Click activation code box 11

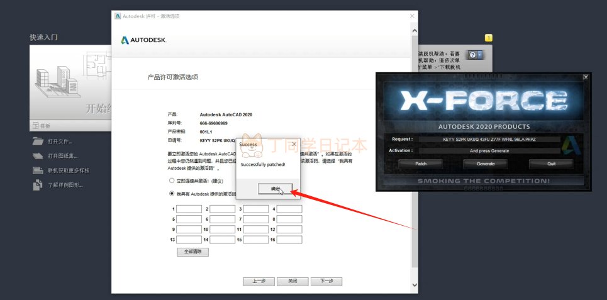[x=256, y=230]
